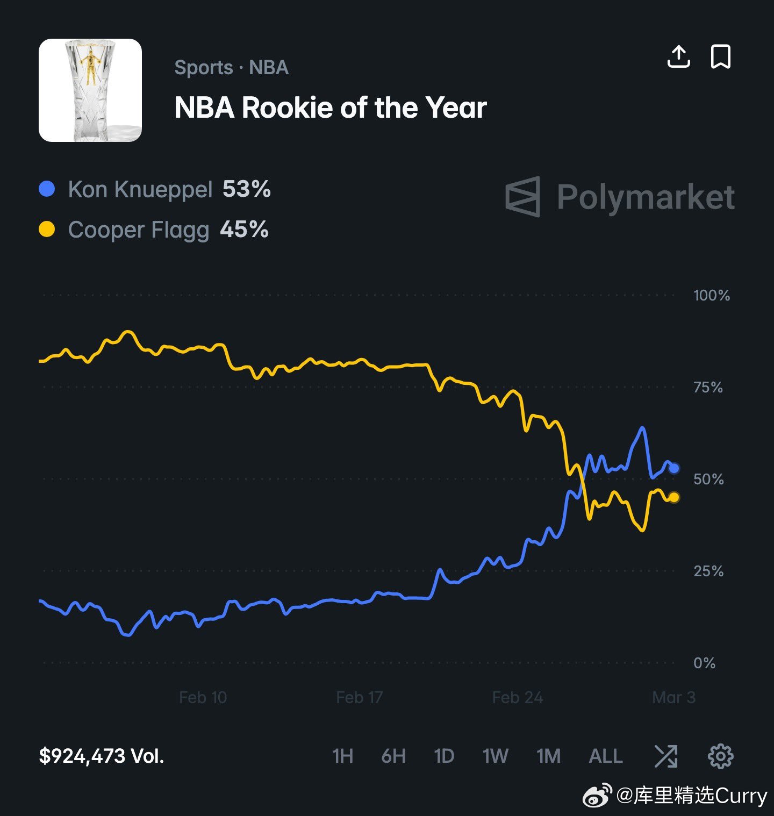Click Cooper Flagg's yellow endpoint dot

click(673, 498)
